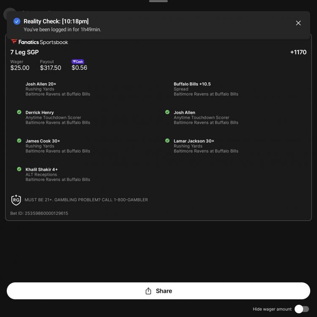The height and width of the screenshot is (317, 317).
Task: Tap the Share button
Action: [x=158, y=291]
